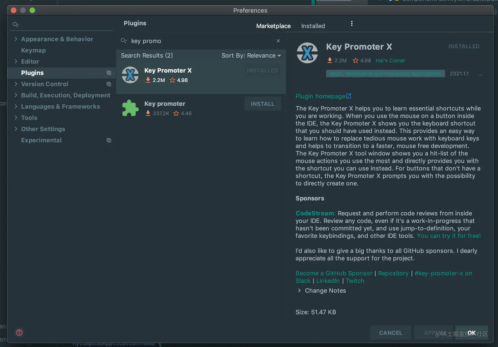Click the 'Size: 51.47 KB' text
Screen dimensions: 498x347
point(316,312)
